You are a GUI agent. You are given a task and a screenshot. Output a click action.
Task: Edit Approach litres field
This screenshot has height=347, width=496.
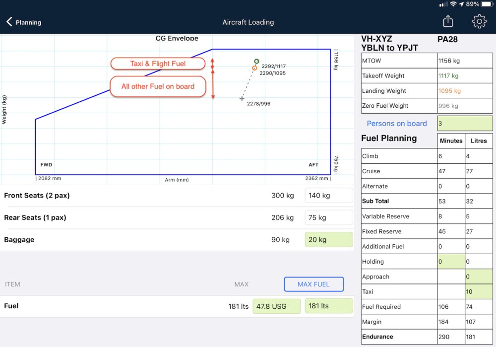coord(479,277)
